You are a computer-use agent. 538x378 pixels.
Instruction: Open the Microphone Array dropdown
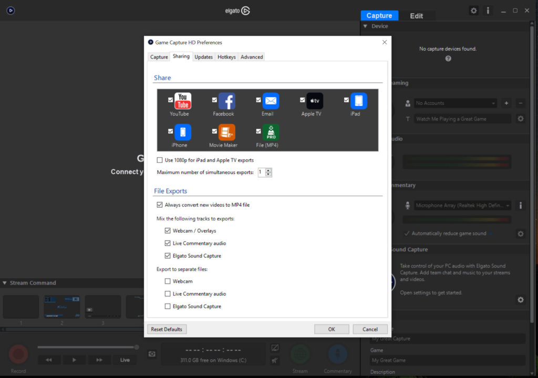coord(462,206)
